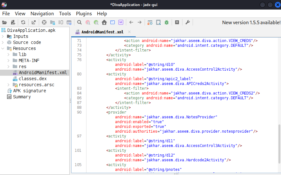Image resolution: width=281 pixels, height=175 pixels.
Task: Click the NotesProvider android:name value
Action: [181, 117]
